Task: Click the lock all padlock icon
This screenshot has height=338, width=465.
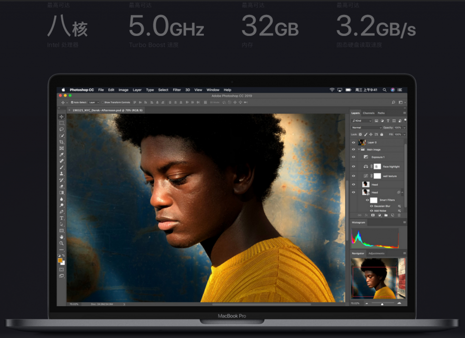Action: (381, 134)
